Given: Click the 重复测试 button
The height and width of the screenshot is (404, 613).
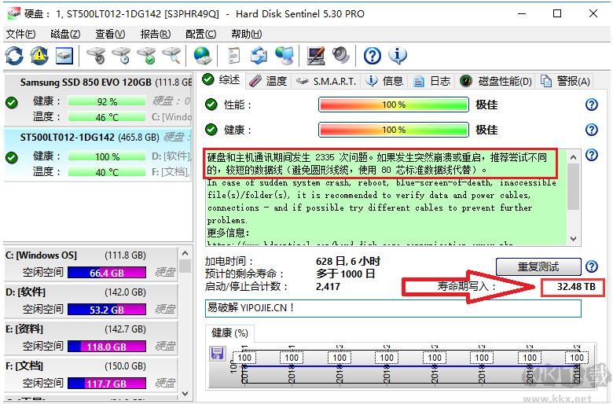Looking at the screenshot, I should pos(538,266).
